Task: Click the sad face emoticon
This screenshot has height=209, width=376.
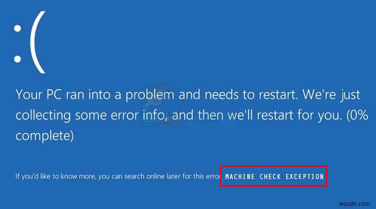Action: (x=29, y=42)
